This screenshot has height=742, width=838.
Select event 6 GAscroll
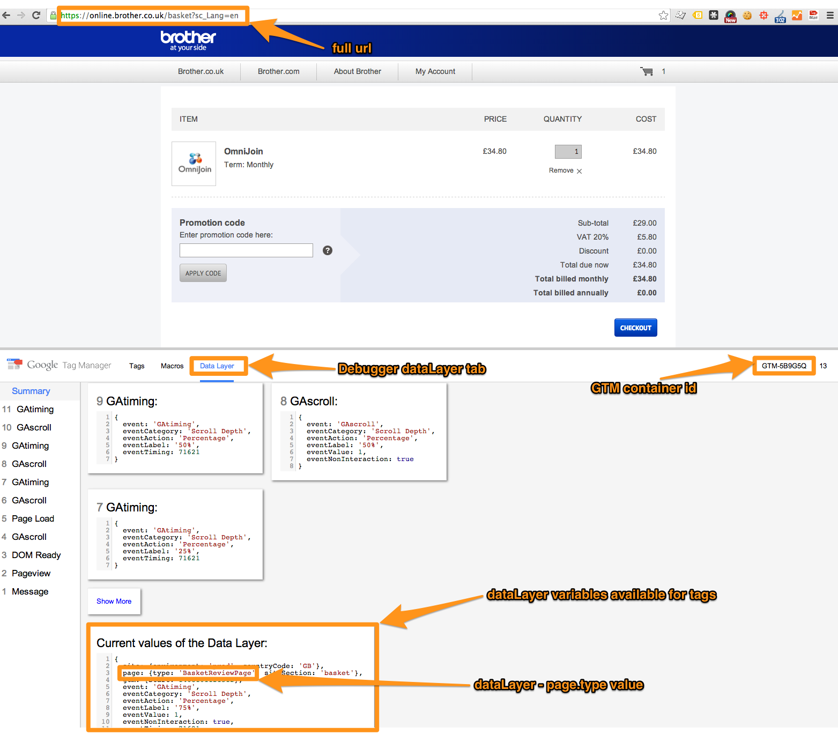[x=24, y=500]
